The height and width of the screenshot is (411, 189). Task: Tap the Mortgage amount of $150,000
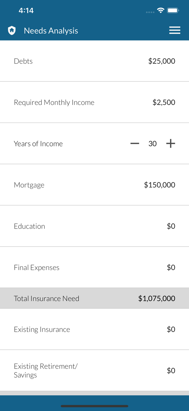pos(160,185)
